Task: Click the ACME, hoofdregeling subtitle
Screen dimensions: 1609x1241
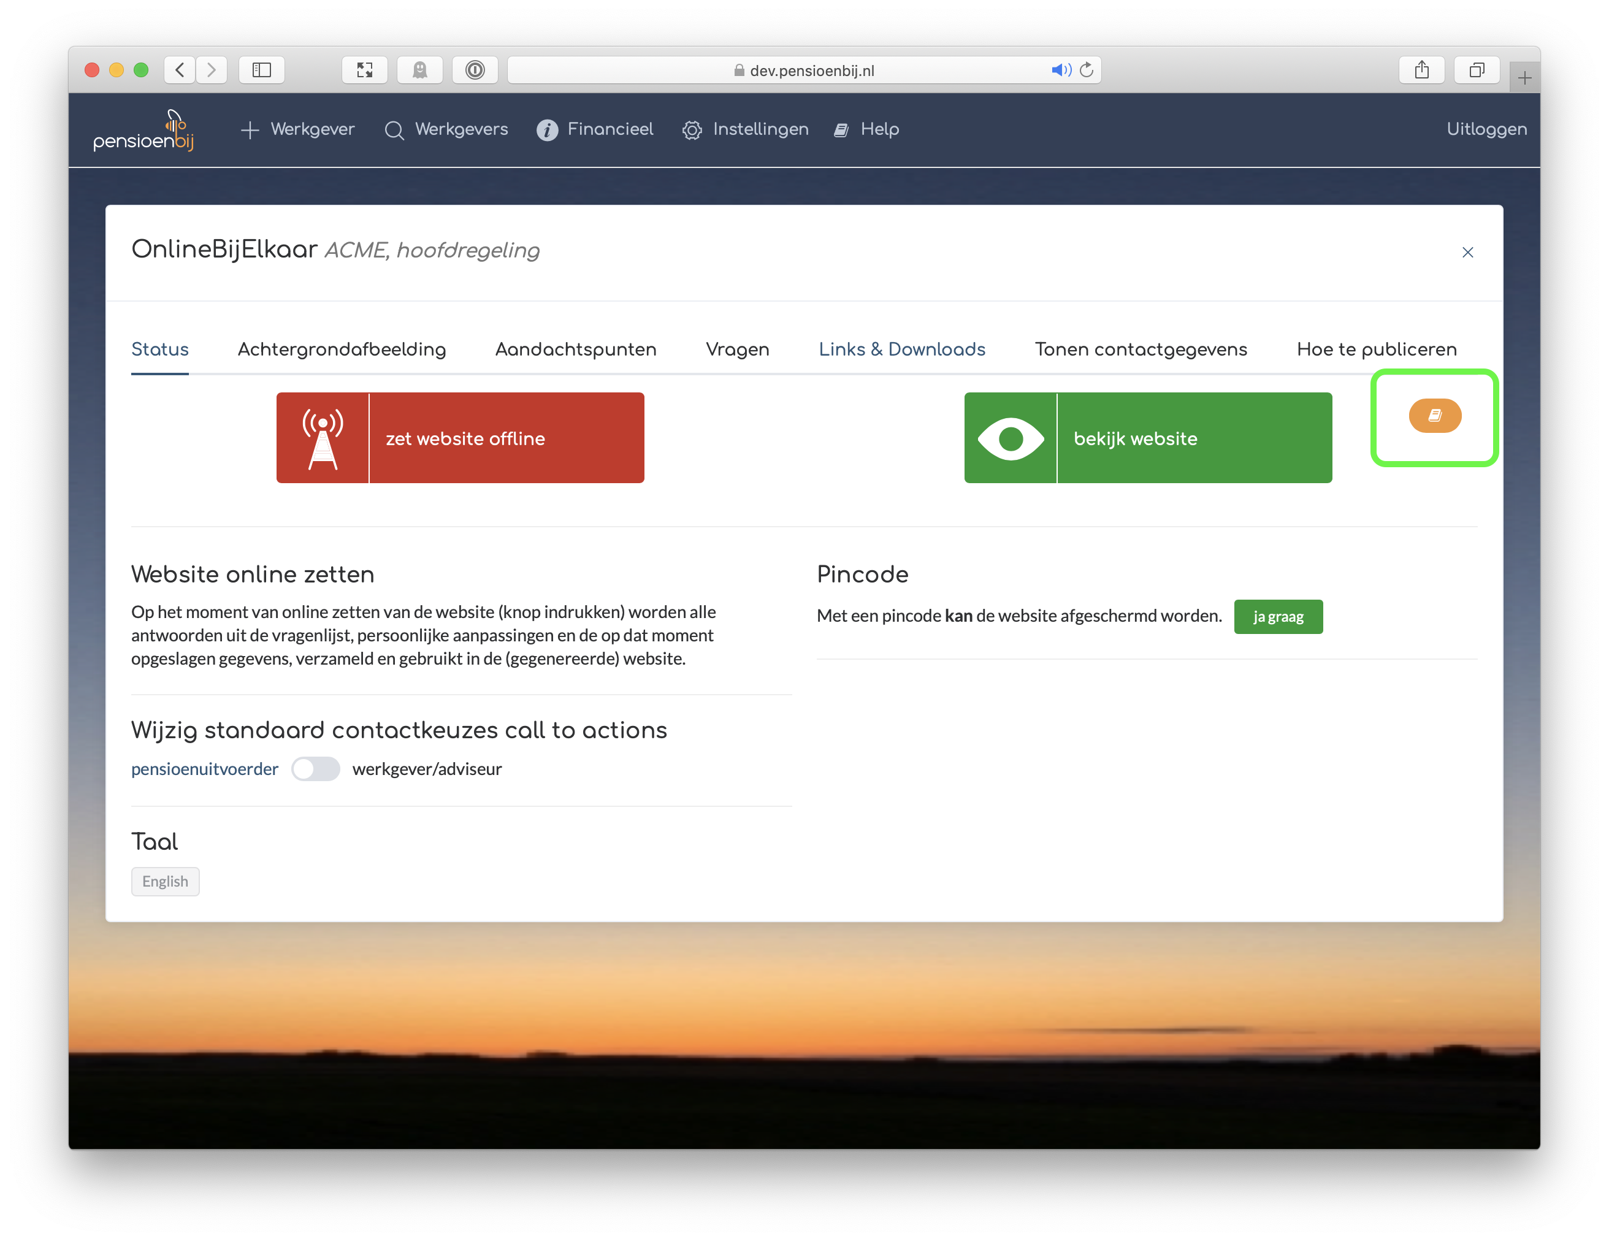Action: (x=432, y=250)
